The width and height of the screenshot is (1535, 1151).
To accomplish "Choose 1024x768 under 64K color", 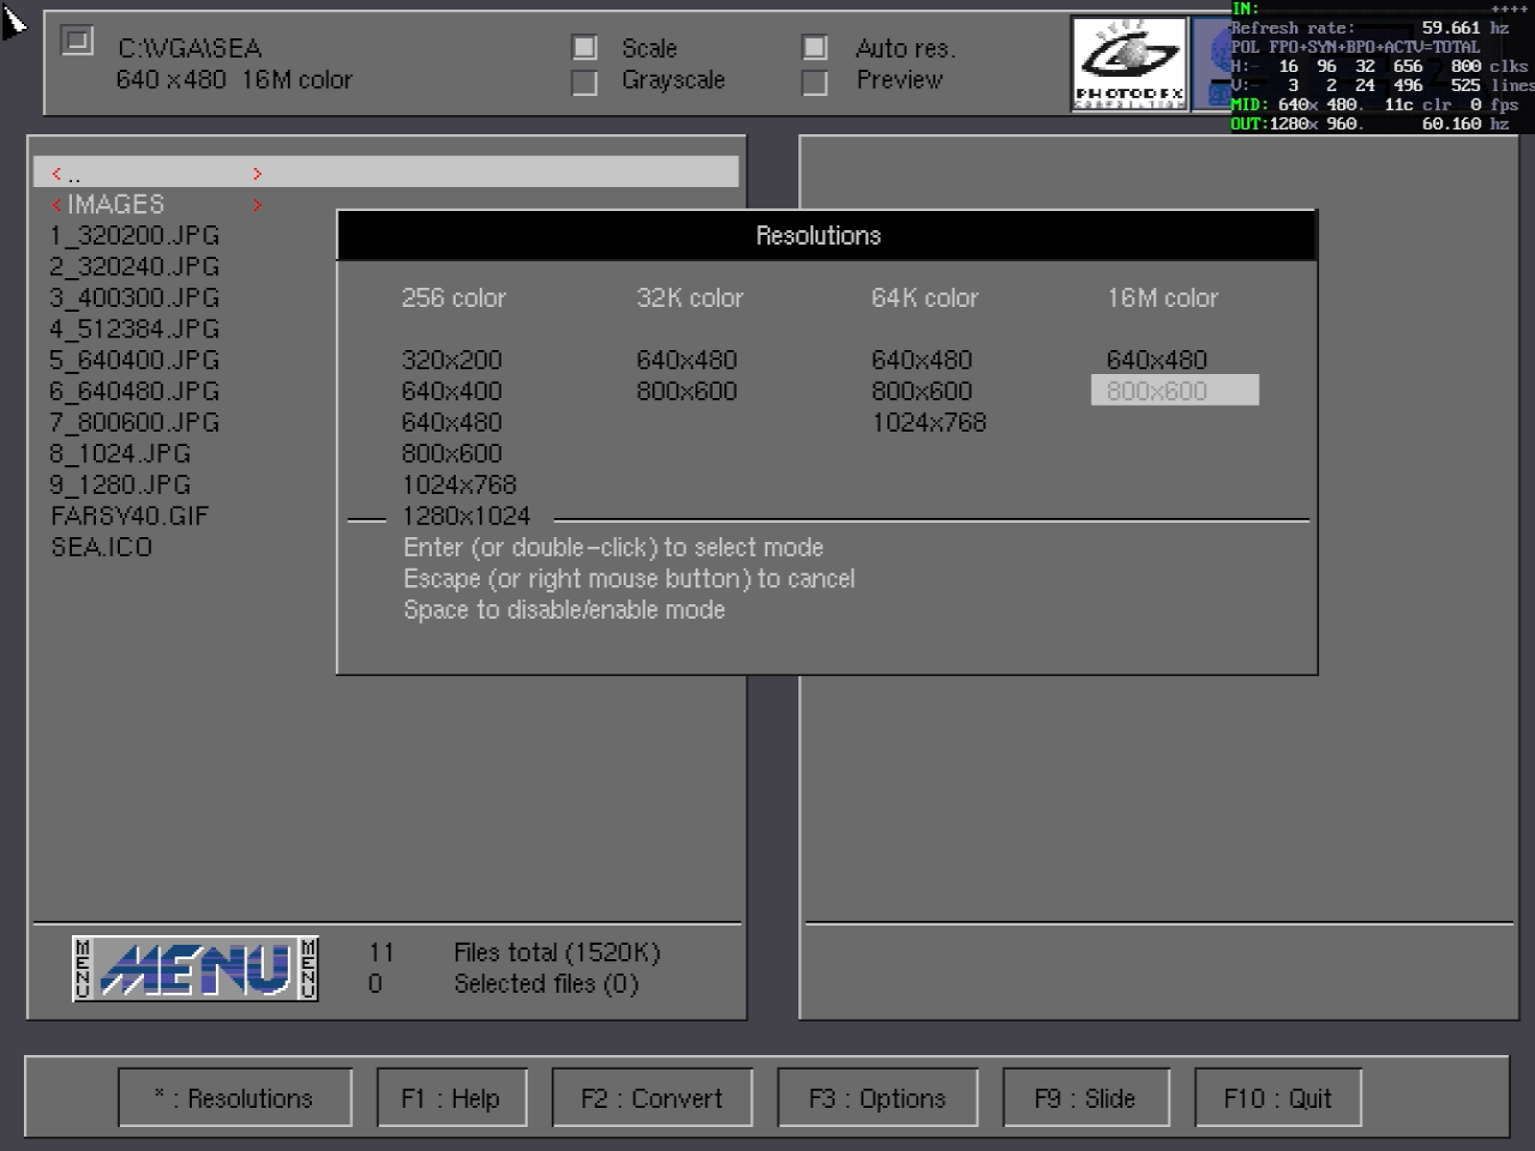I will click(x=928, y=423).
